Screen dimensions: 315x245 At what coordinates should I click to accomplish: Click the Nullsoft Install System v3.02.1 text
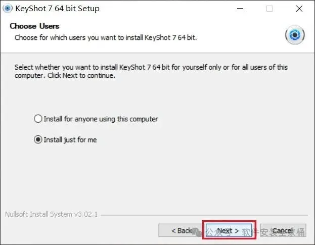click(x=51, y=215)
